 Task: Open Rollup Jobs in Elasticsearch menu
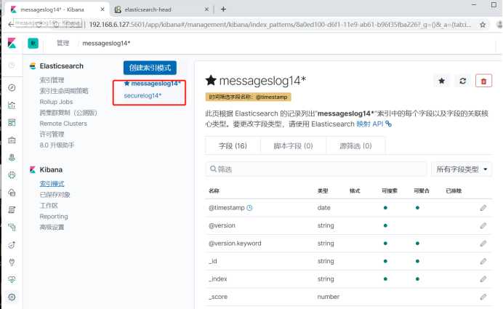[x=56, y=102]
